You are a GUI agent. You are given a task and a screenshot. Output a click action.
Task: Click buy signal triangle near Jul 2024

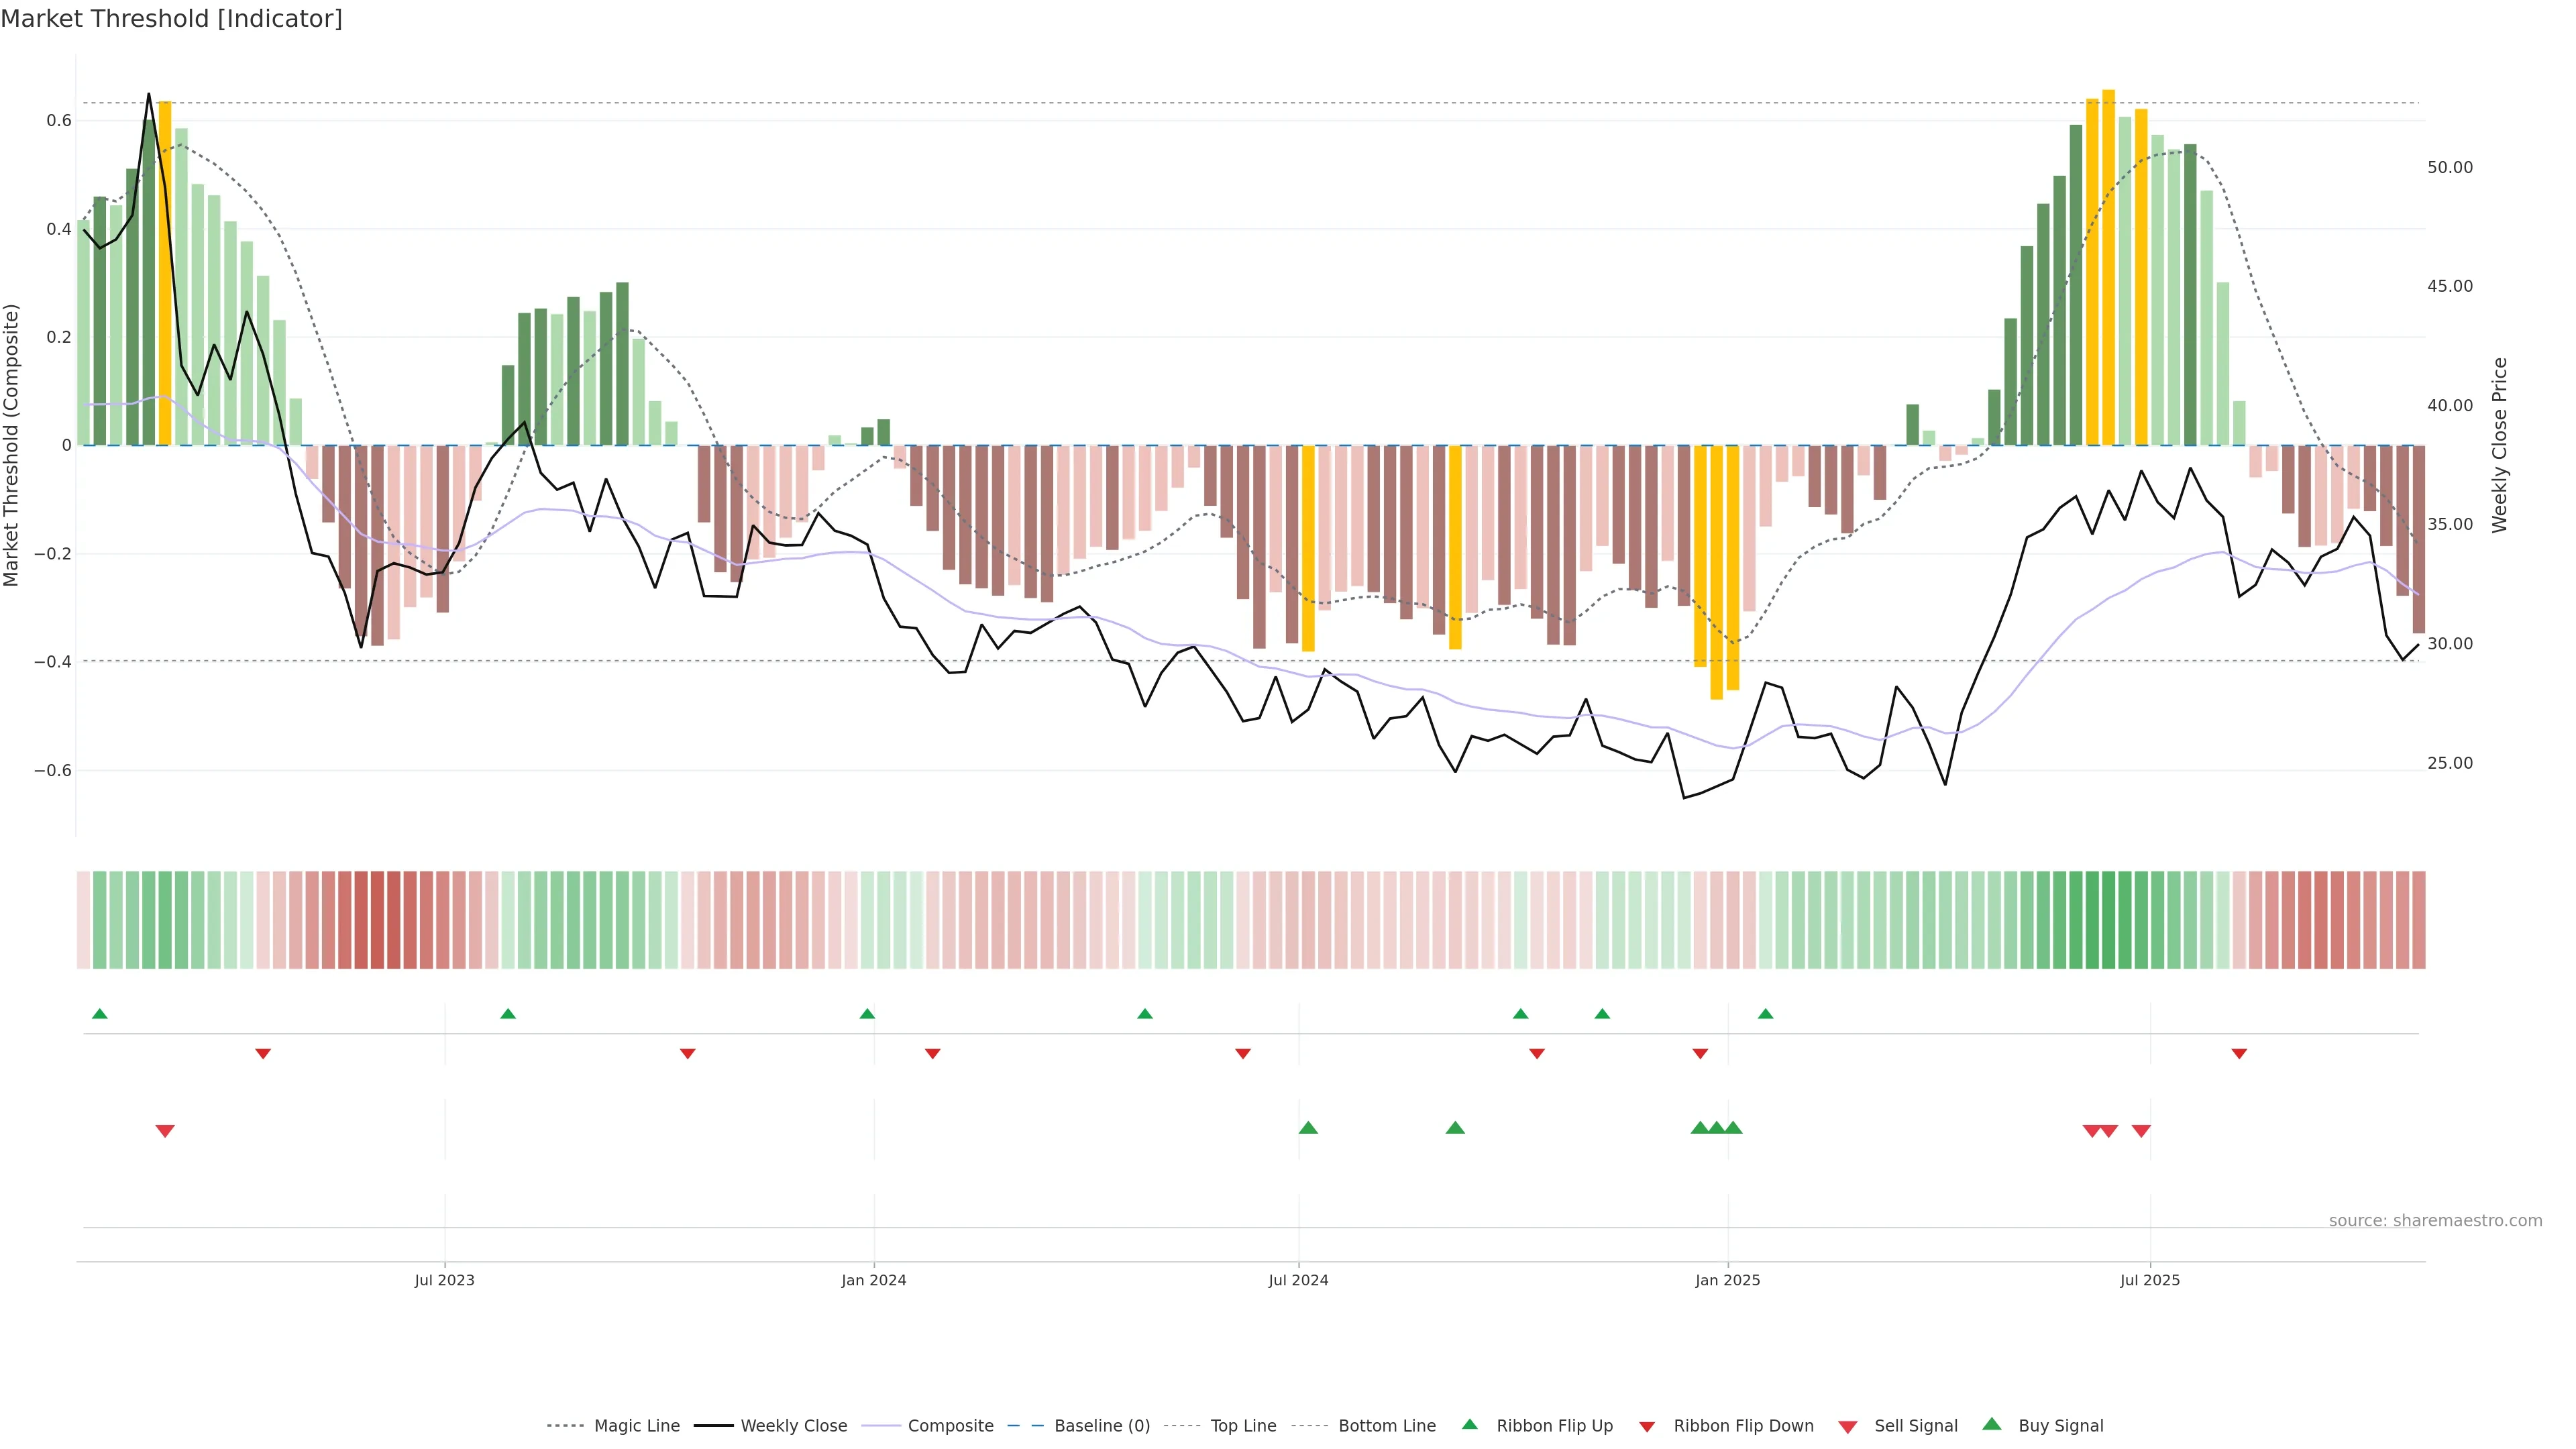1308,1128
